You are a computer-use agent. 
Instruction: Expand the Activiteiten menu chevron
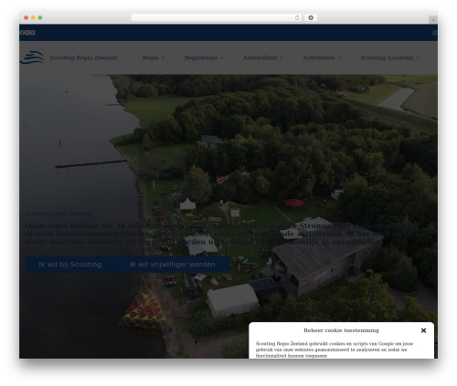click(339, 57)
